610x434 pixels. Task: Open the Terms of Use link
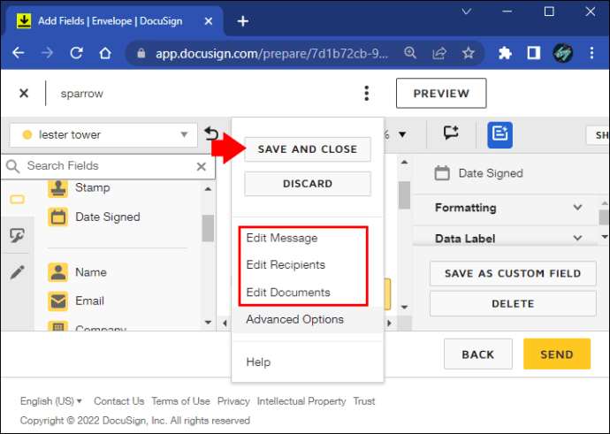click(x=180, y=401)
